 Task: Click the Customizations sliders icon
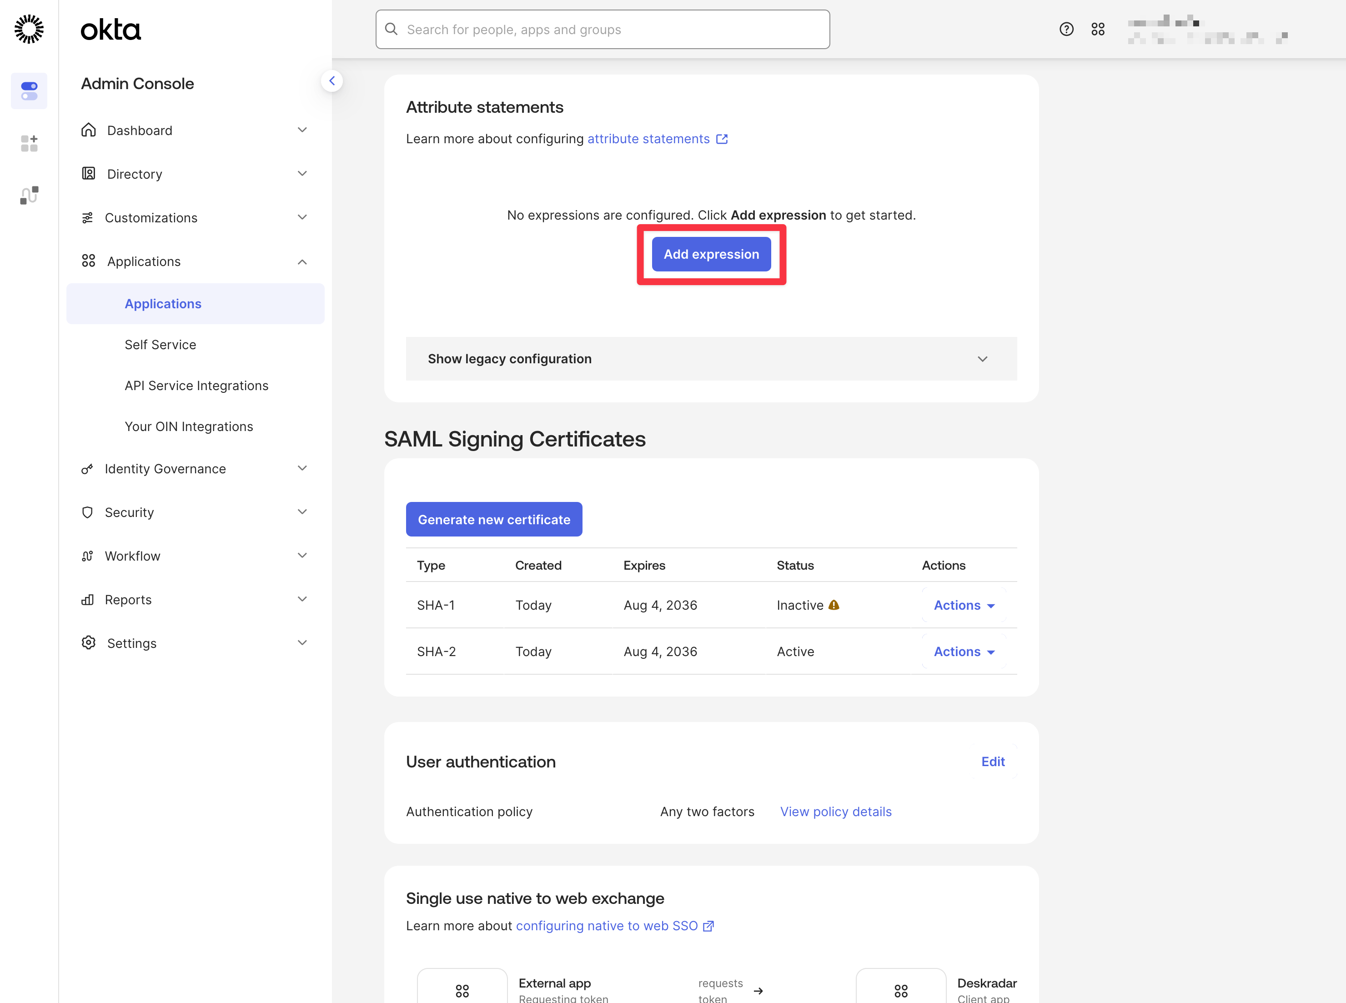coord(87,217)
